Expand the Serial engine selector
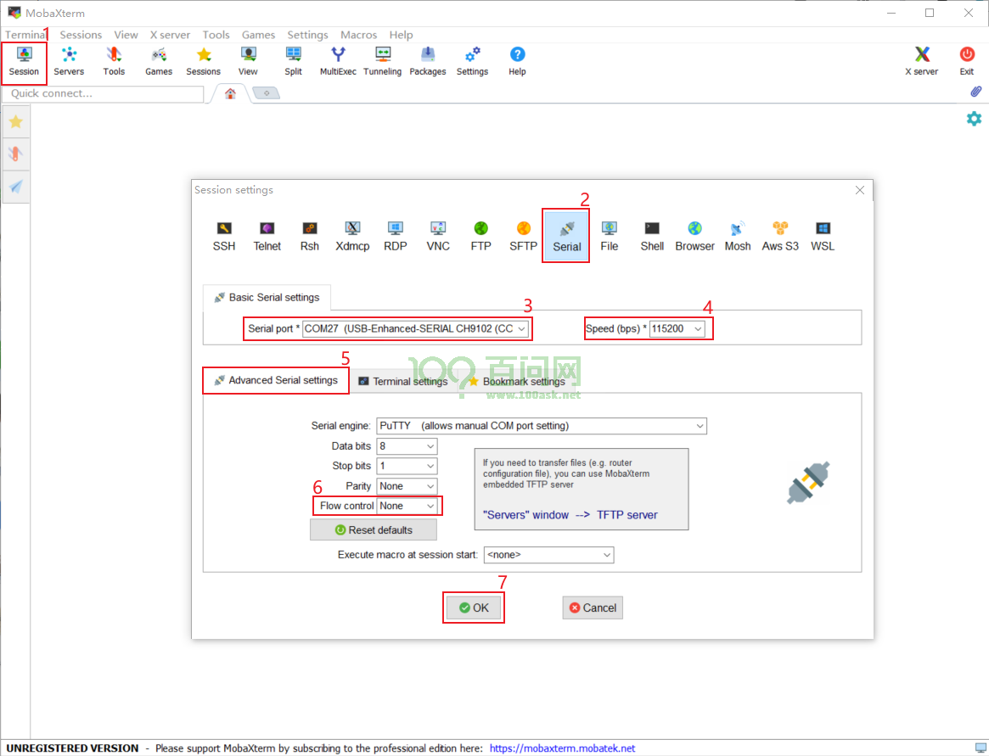Viewport: 989px width, 756px height. click(698, 426)
